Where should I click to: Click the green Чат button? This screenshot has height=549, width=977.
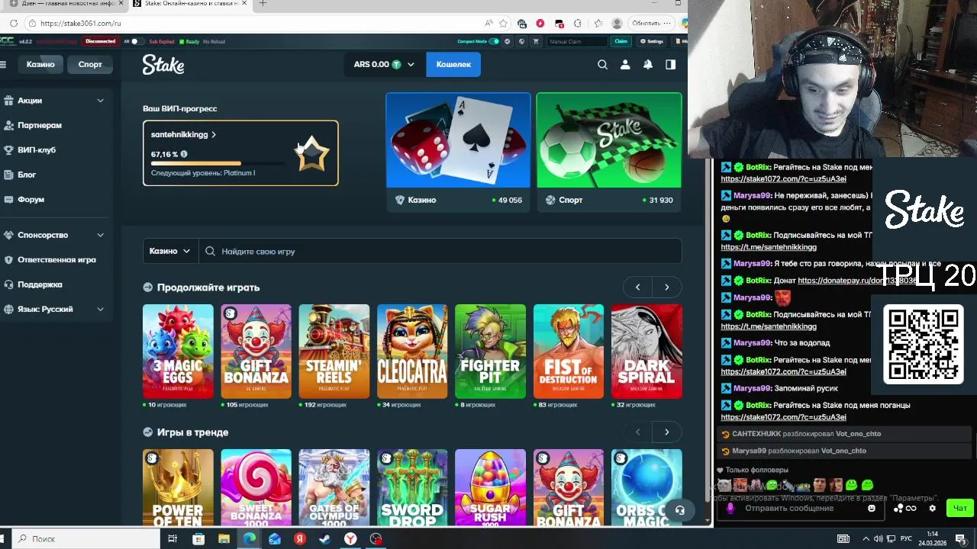pos(960,509)
